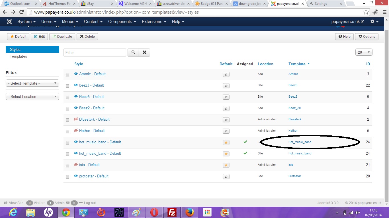Clear the filter with the X button
389x218 pixels.
[144, 53]
